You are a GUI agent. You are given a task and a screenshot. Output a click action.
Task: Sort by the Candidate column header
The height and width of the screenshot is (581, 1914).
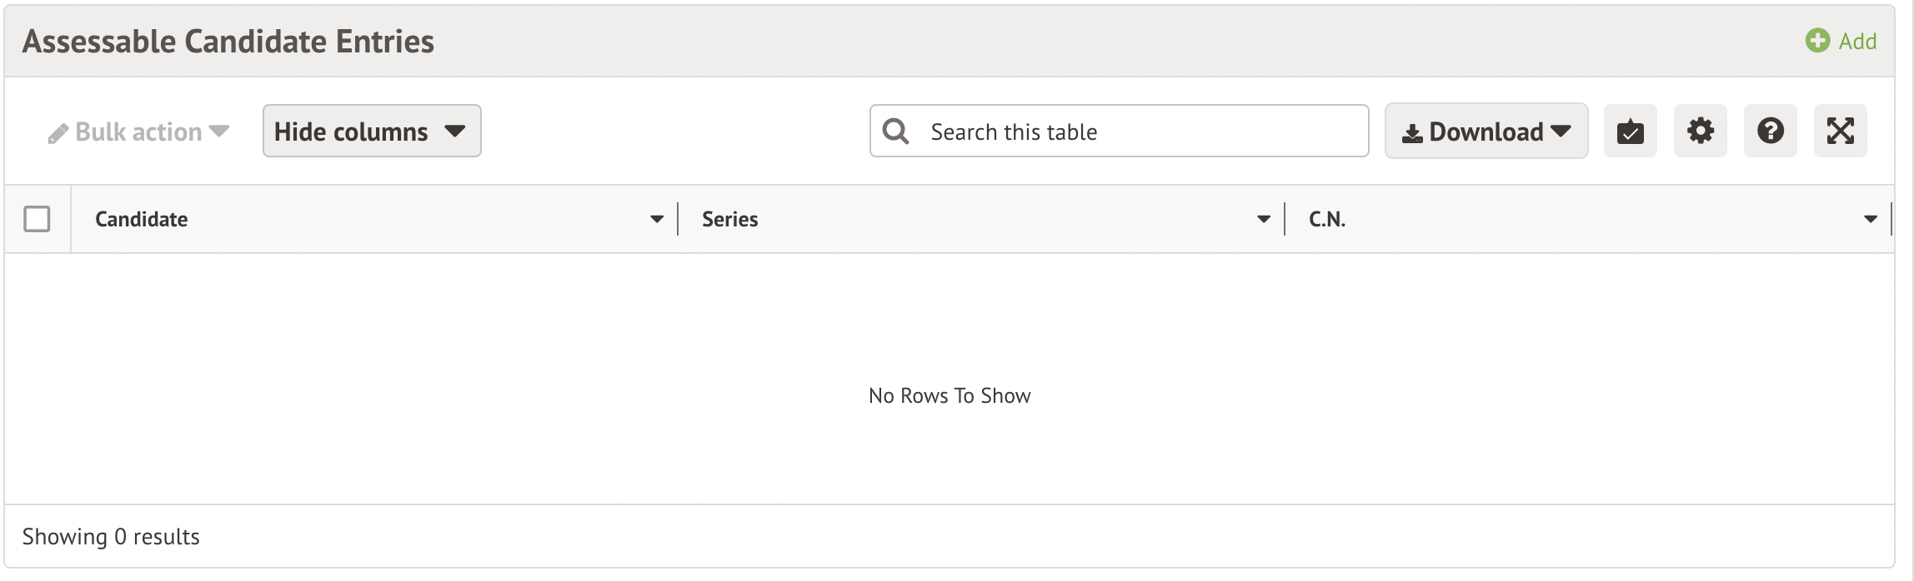point(142,219)
